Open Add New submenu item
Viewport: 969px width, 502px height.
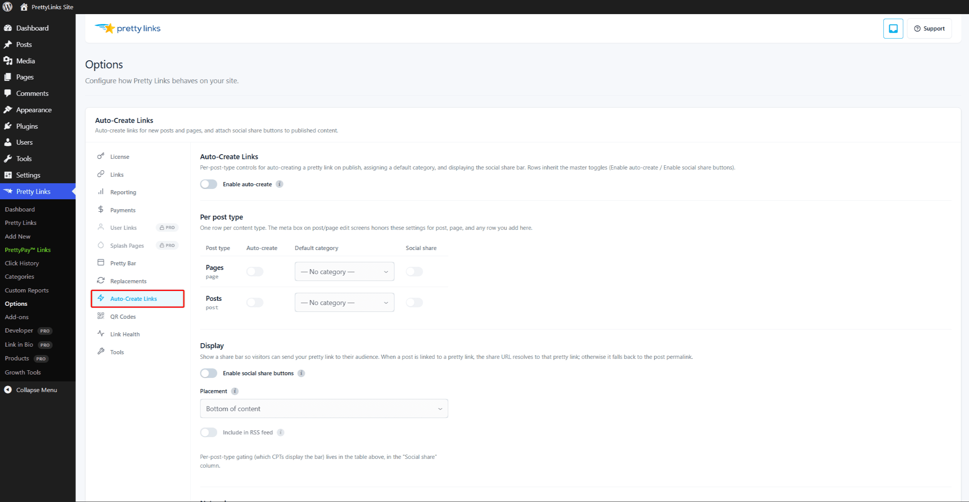coord(18,236)
